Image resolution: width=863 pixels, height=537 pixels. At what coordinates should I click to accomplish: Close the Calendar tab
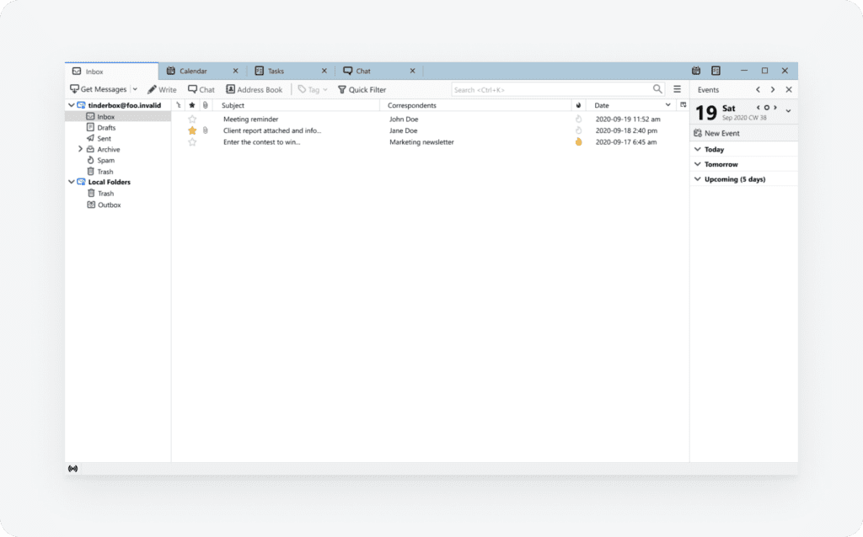click(236, 71)
